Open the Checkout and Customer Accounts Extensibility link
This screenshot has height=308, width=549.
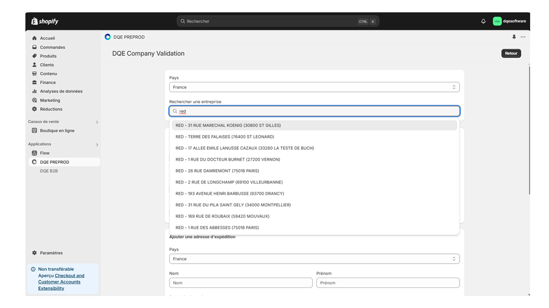tap(61, 282)
